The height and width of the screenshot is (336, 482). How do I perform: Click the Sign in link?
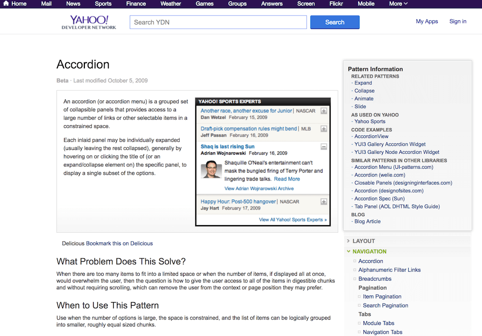point(457,21)
